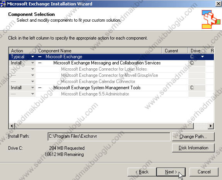Click the Action column header
This screenshot has height=180, width=222.
tap(22, 51)
